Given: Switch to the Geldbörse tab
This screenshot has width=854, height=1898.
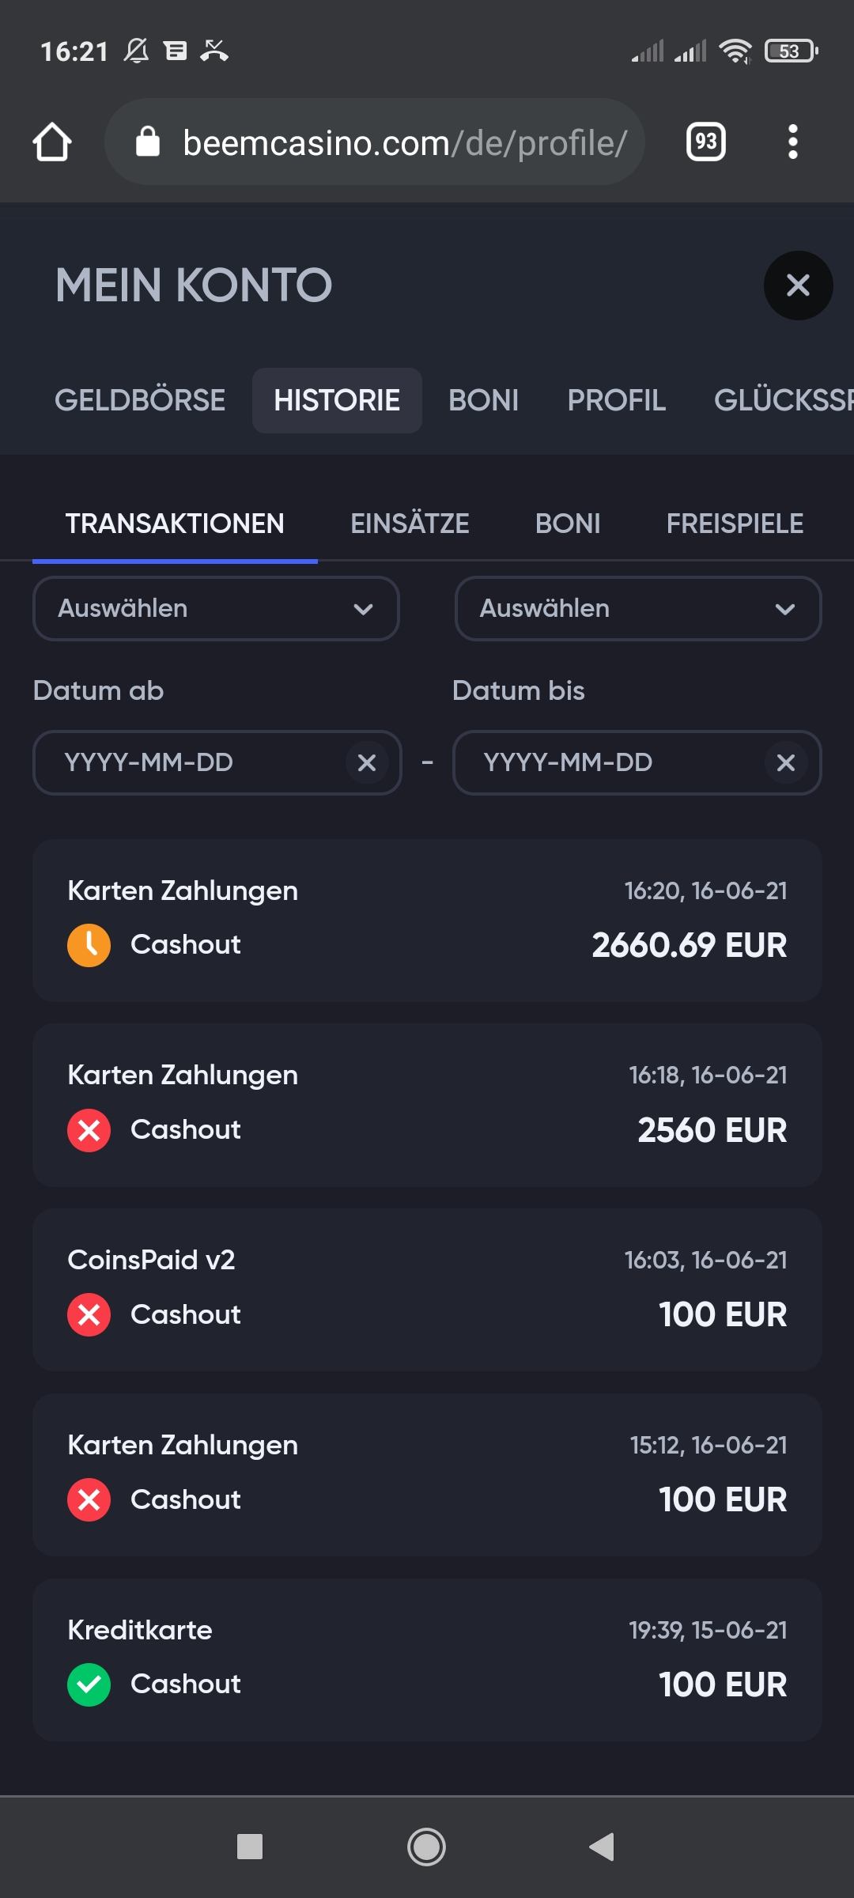Looking at the screenshot, I should [140, 400].
